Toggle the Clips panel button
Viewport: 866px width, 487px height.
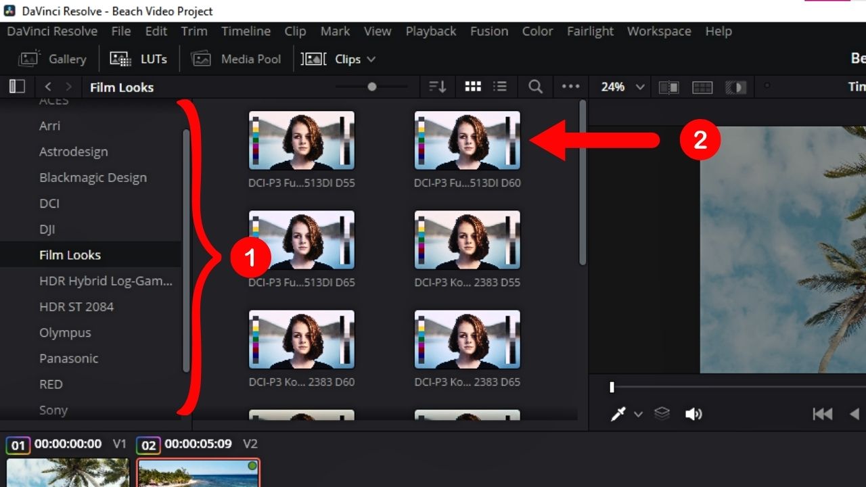(x=331, y=59)
